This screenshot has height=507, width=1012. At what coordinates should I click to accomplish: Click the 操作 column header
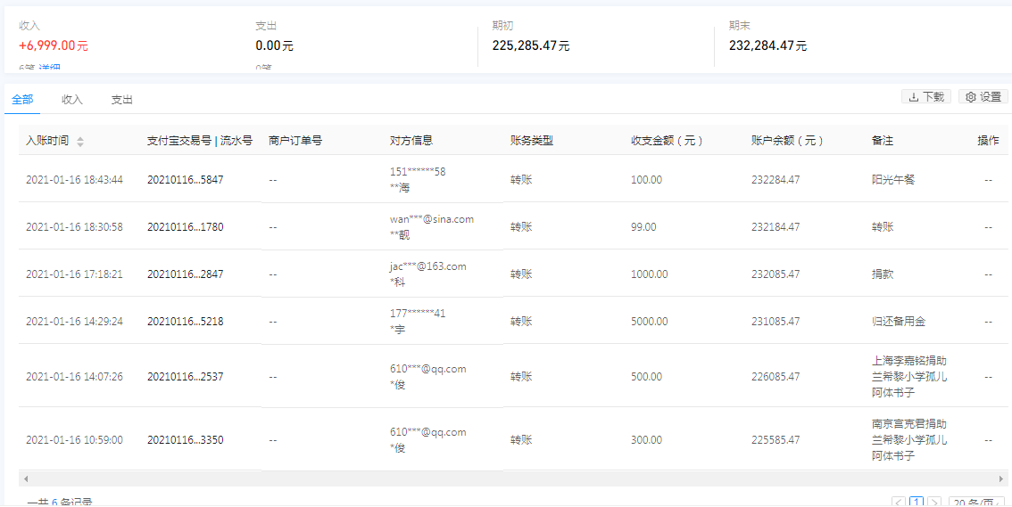coord(989,141)
